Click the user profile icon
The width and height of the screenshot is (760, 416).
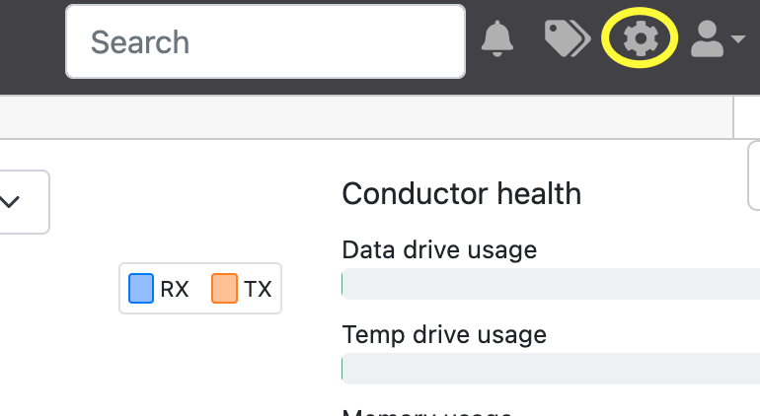708,39
